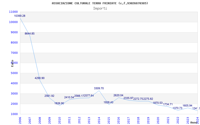Click the 4000 y-axis tick label
This screenshot has width=200, height=125.
(x=14, y=83)
